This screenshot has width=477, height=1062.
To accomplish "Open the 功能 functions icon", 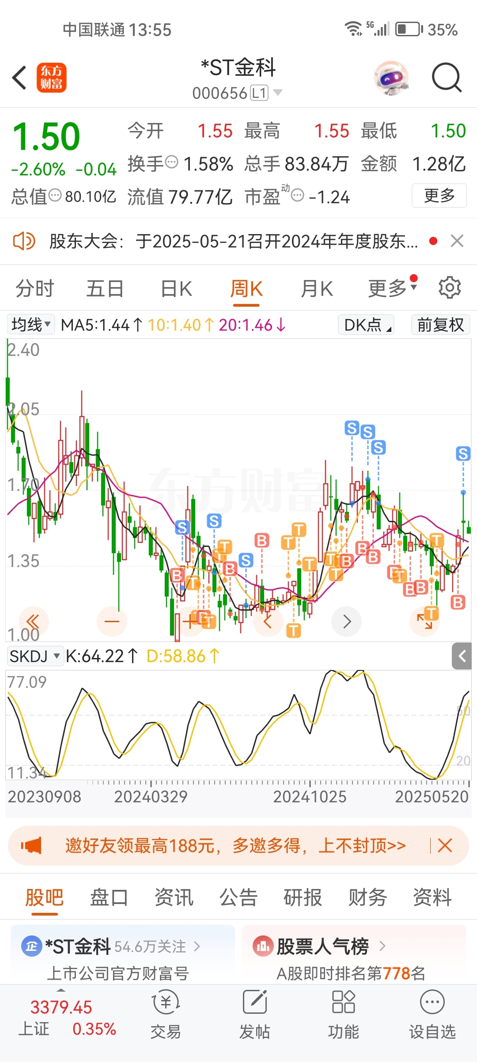I will [x=343, y=1016].
